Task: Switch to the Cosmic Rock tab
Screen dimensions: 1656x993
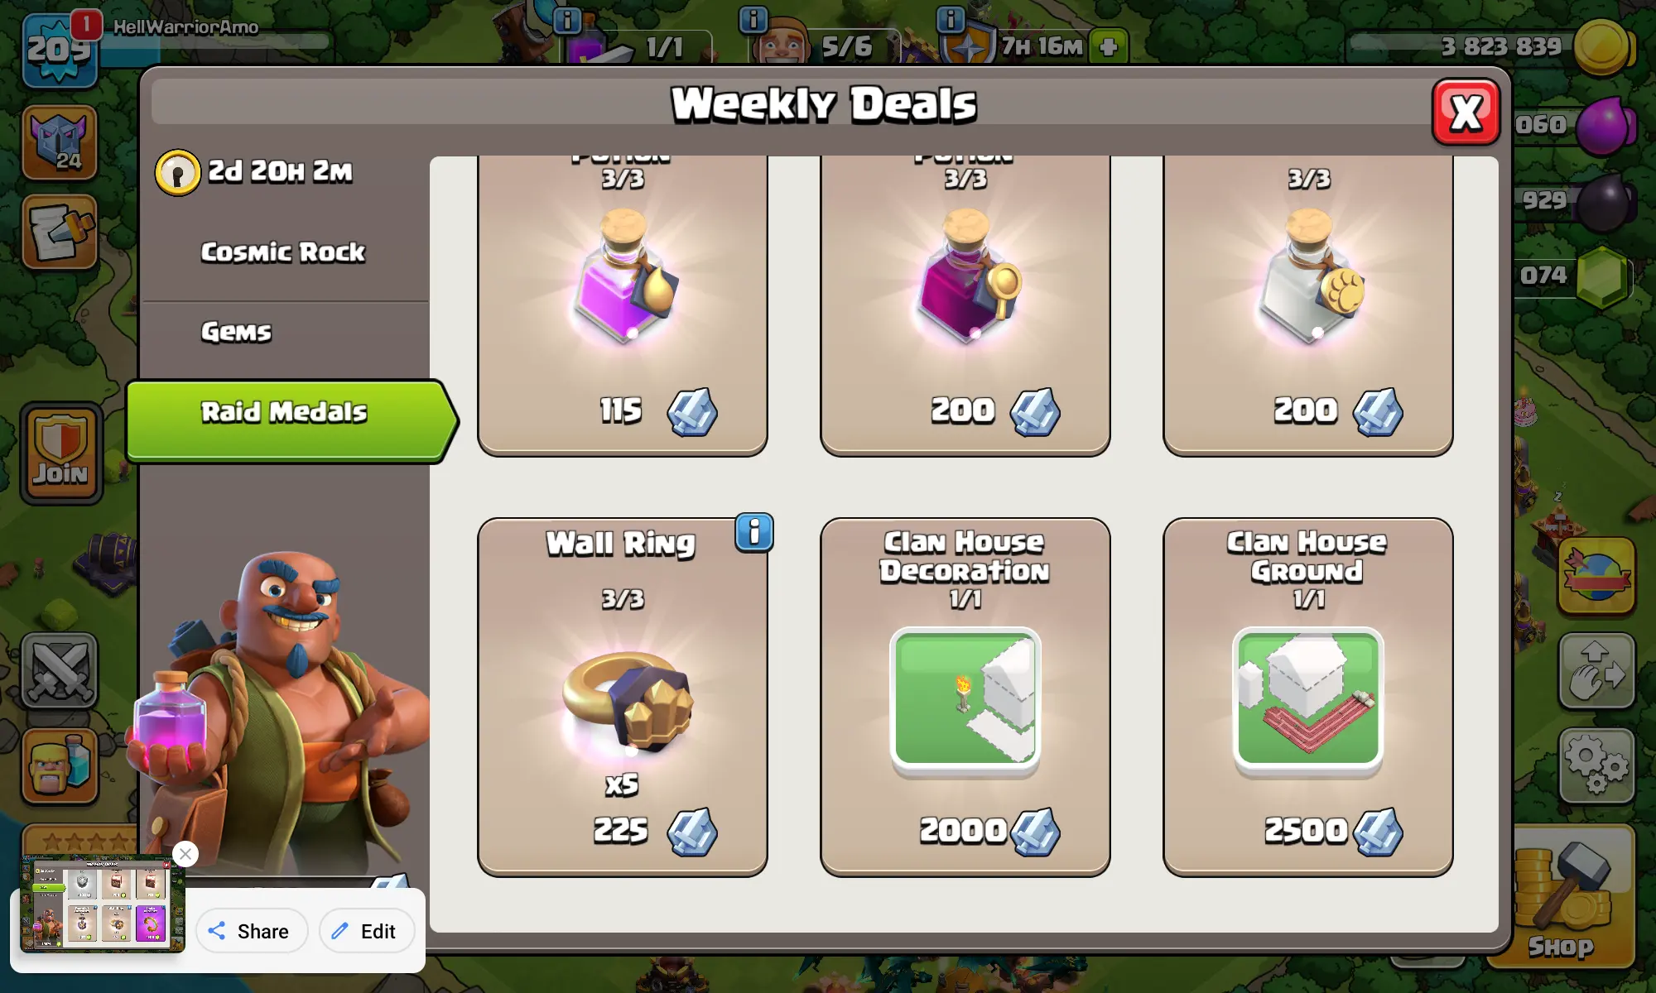Action: click(x=283, y=252)
